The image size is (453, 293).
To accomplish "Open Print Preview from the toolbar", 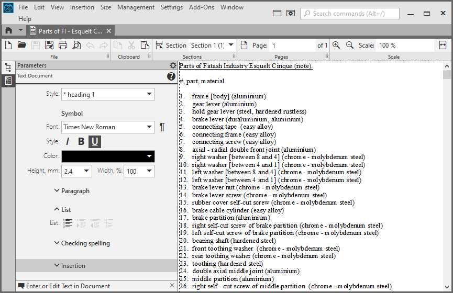I will pyautogui.click(x=76, y=46).
